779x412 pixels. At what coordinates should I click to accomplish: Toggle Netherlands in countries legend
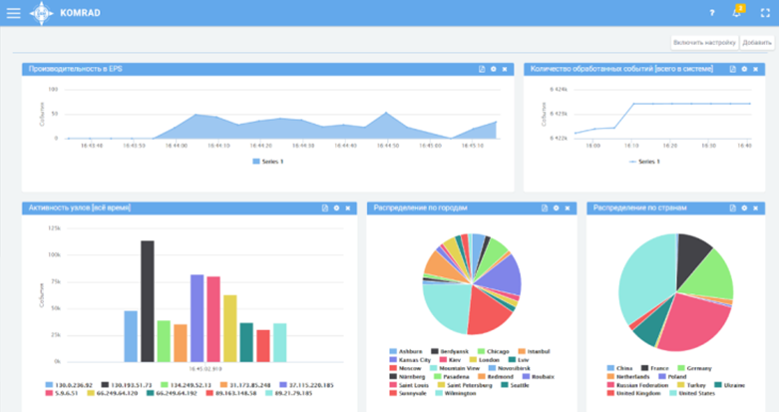click(628, 377)
